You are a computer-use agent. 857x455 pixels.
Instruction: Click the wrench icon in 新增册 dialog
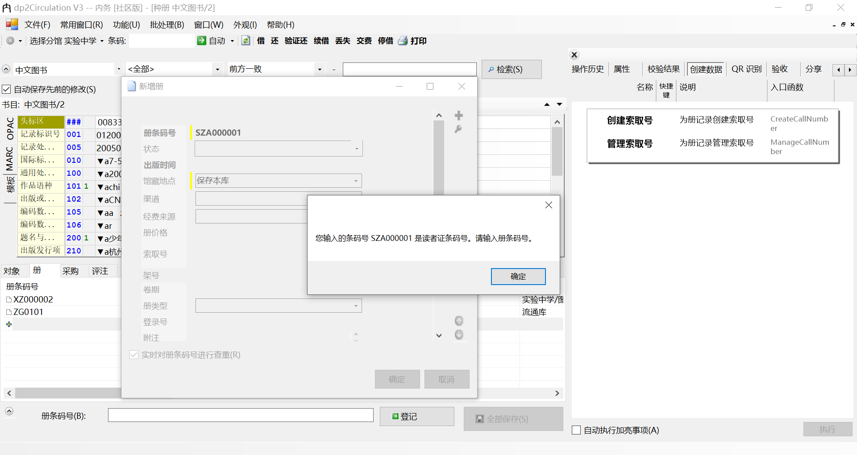(458, 129)
